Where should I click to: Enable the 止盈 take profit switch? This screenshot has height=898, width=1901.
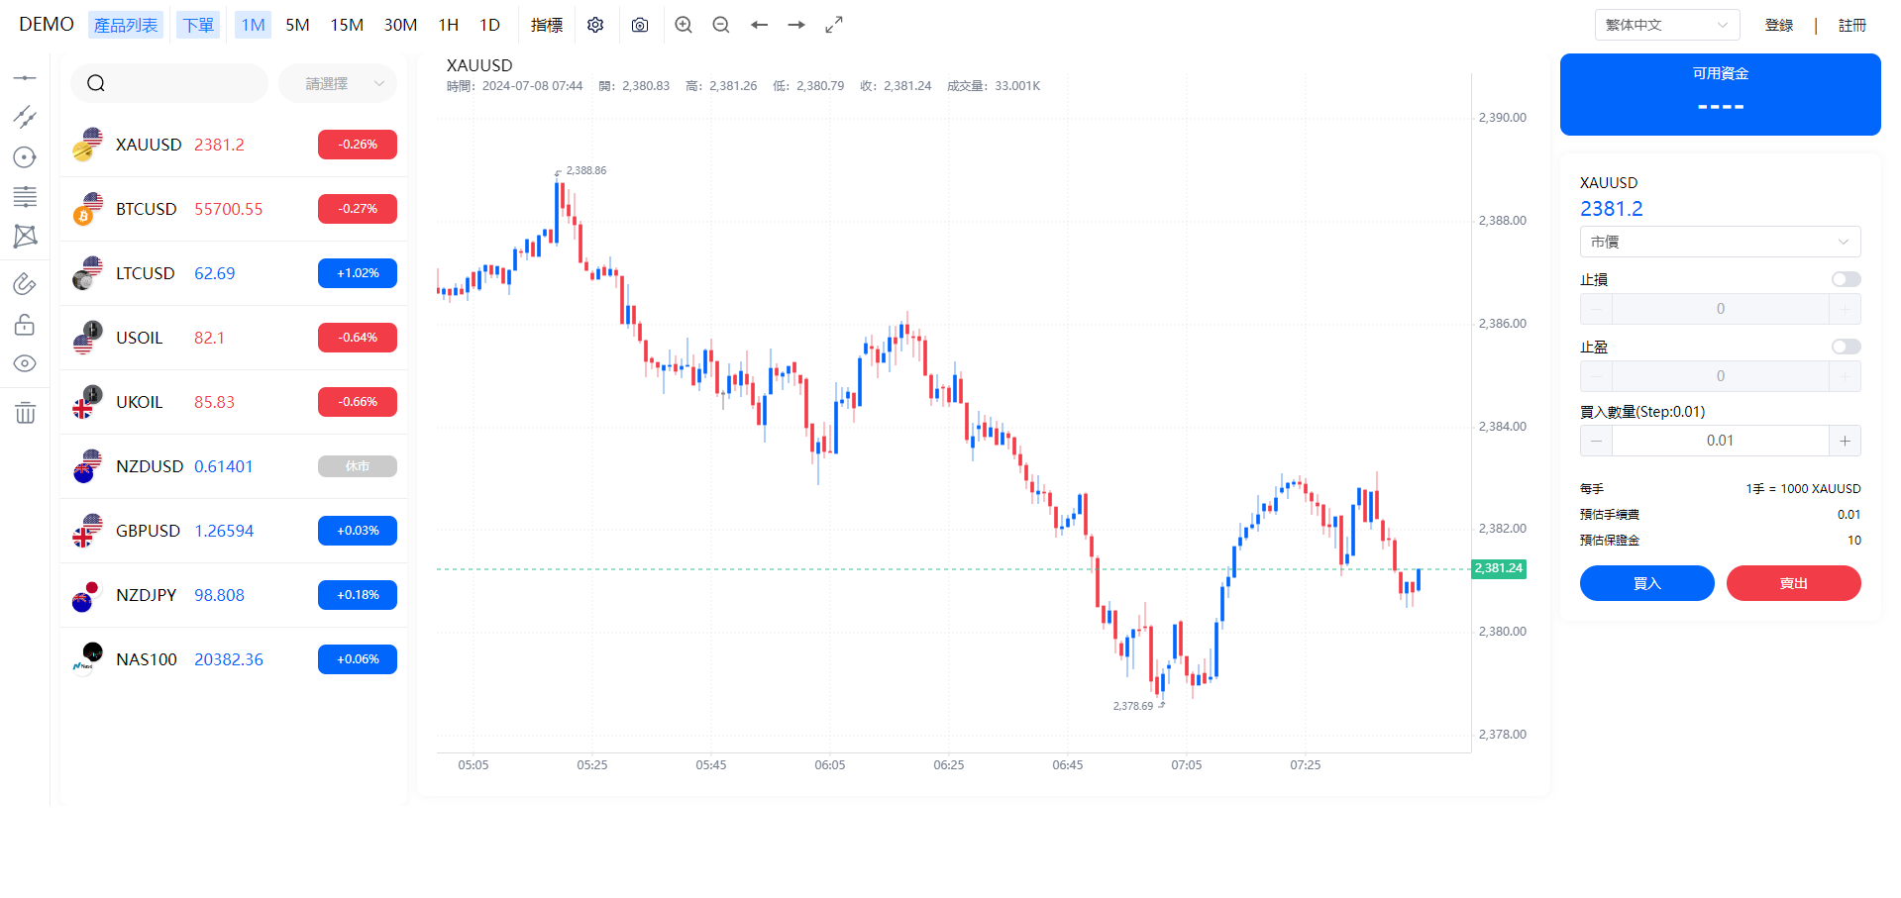(1846, 347)
